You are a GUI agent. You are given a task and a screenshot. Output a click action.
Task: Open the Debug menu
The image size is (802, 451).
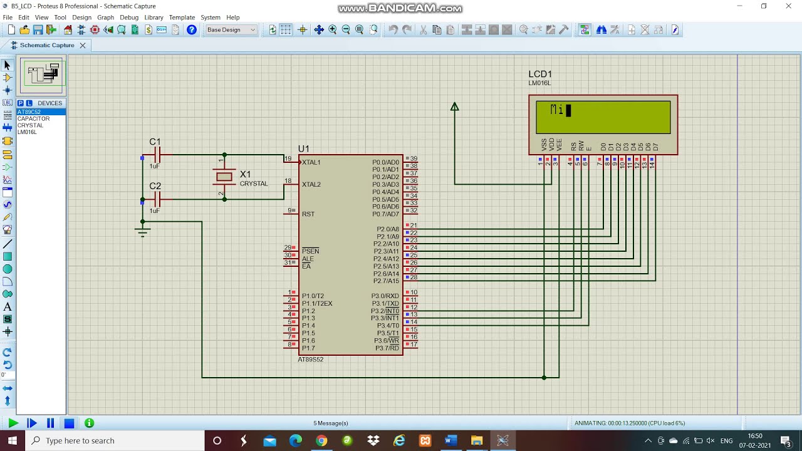pos(129,18)
